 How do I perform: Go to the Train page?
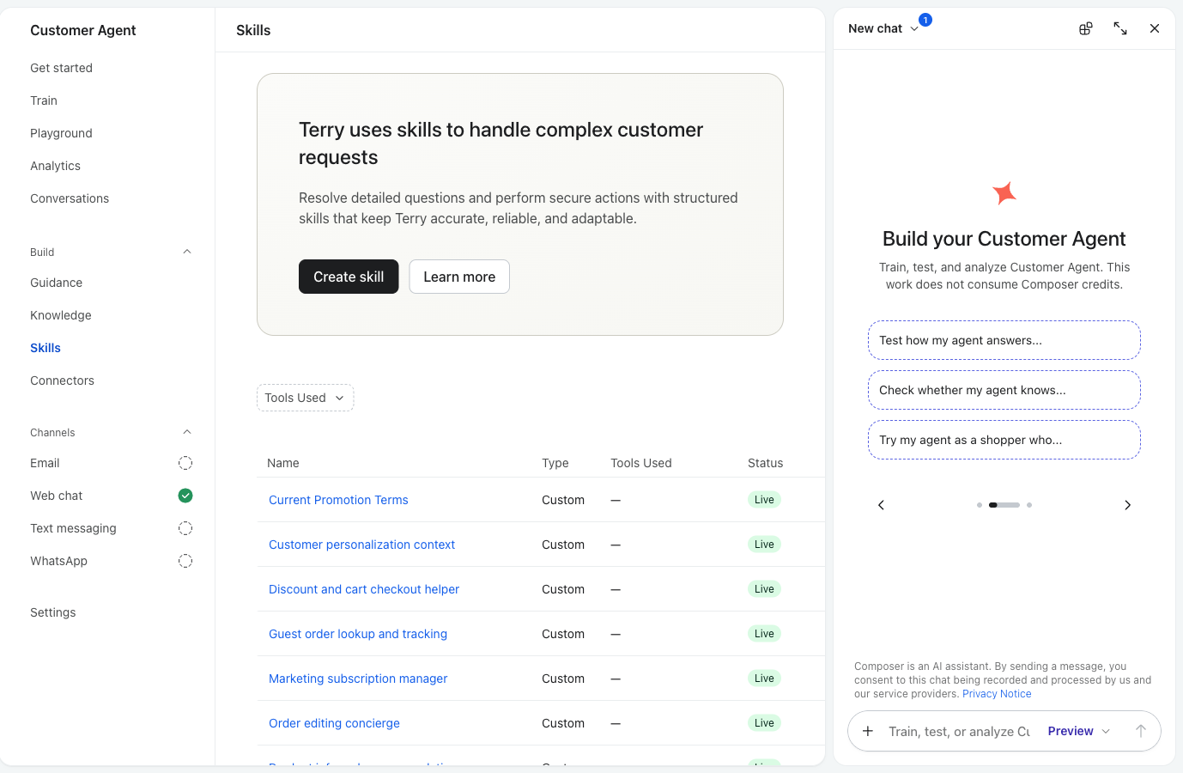[x=44, y=100]
